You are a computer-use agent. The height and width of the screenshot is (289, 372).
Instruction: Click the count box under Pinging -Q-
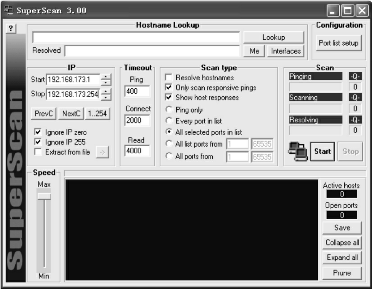[x=355, y=87]
